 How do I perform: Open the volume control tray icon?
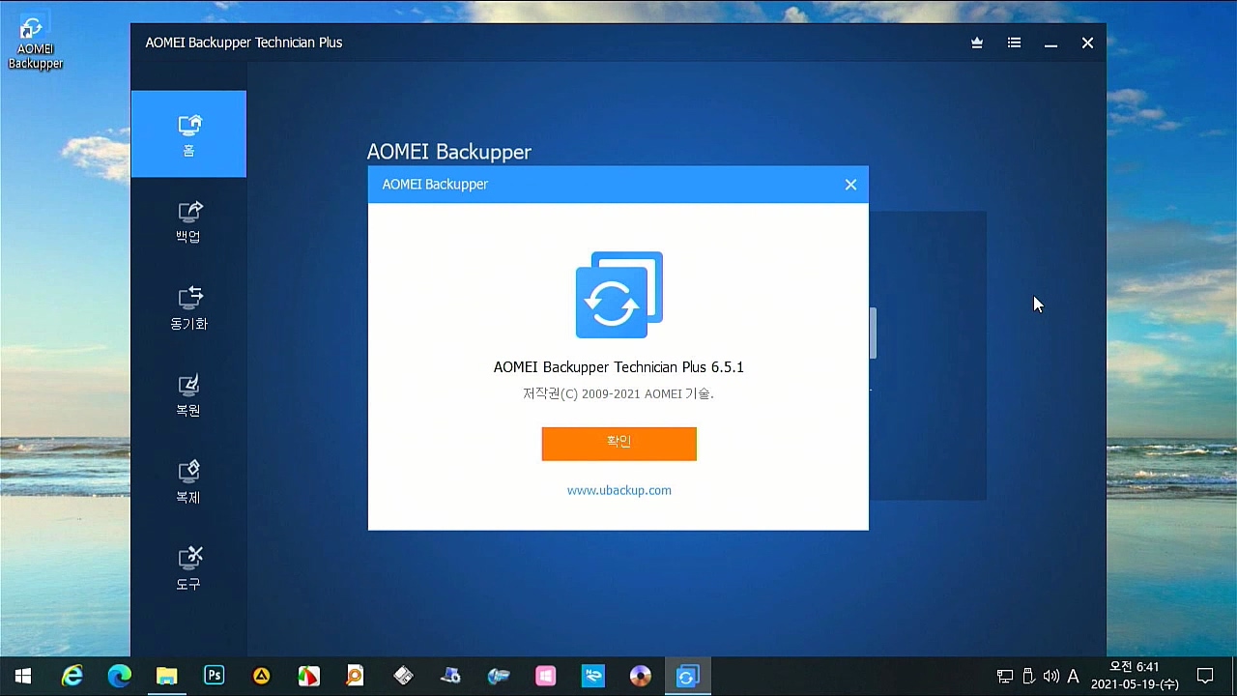(1050, 677)
